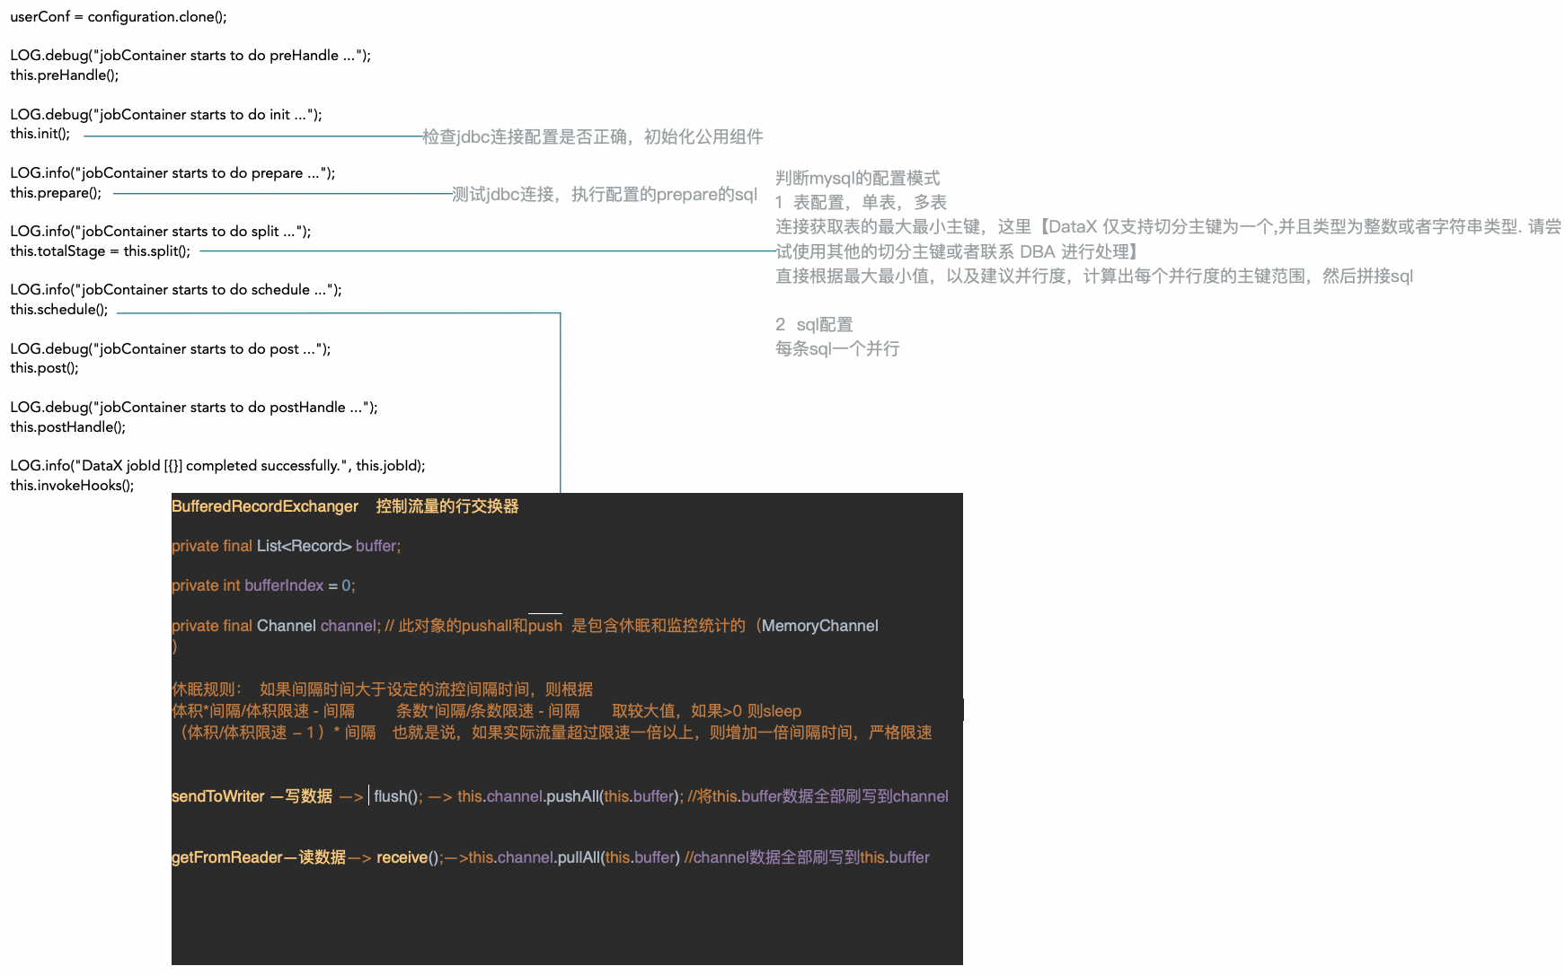Click the this.postHandle() statement

(x=66, y=426)
